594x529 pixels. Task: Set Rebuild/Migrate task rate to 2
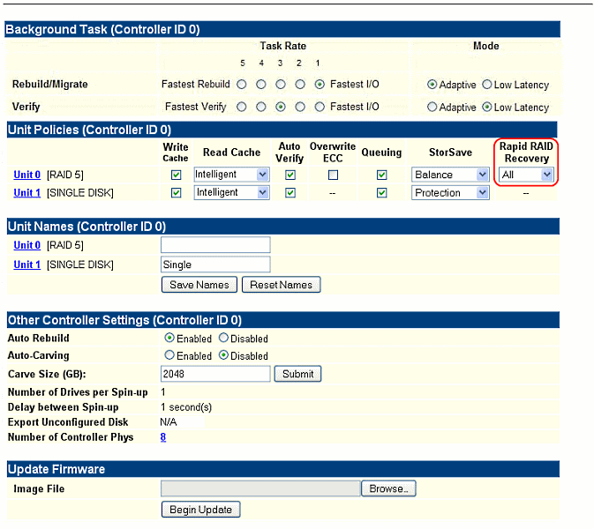(300, 85)
